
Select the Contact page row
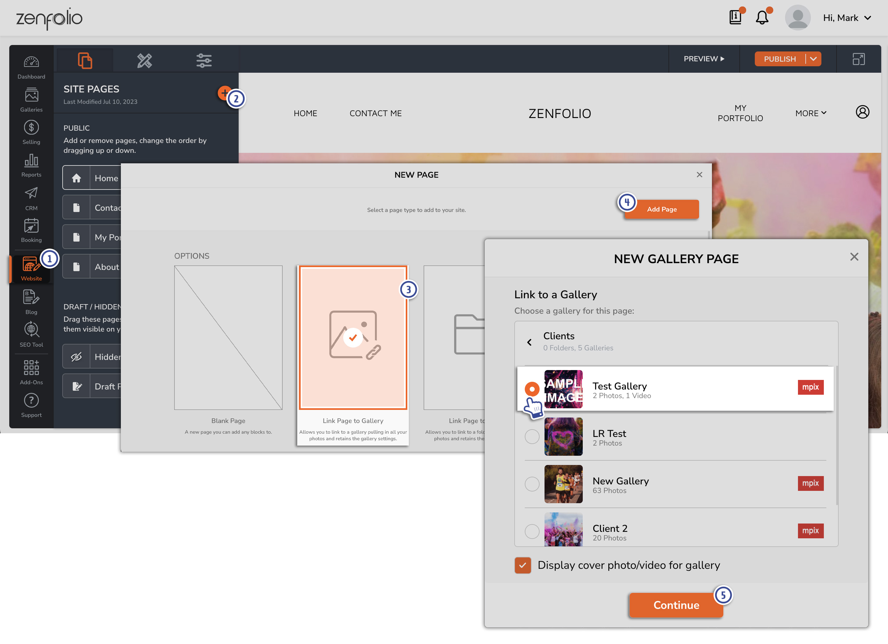point(92,208)
